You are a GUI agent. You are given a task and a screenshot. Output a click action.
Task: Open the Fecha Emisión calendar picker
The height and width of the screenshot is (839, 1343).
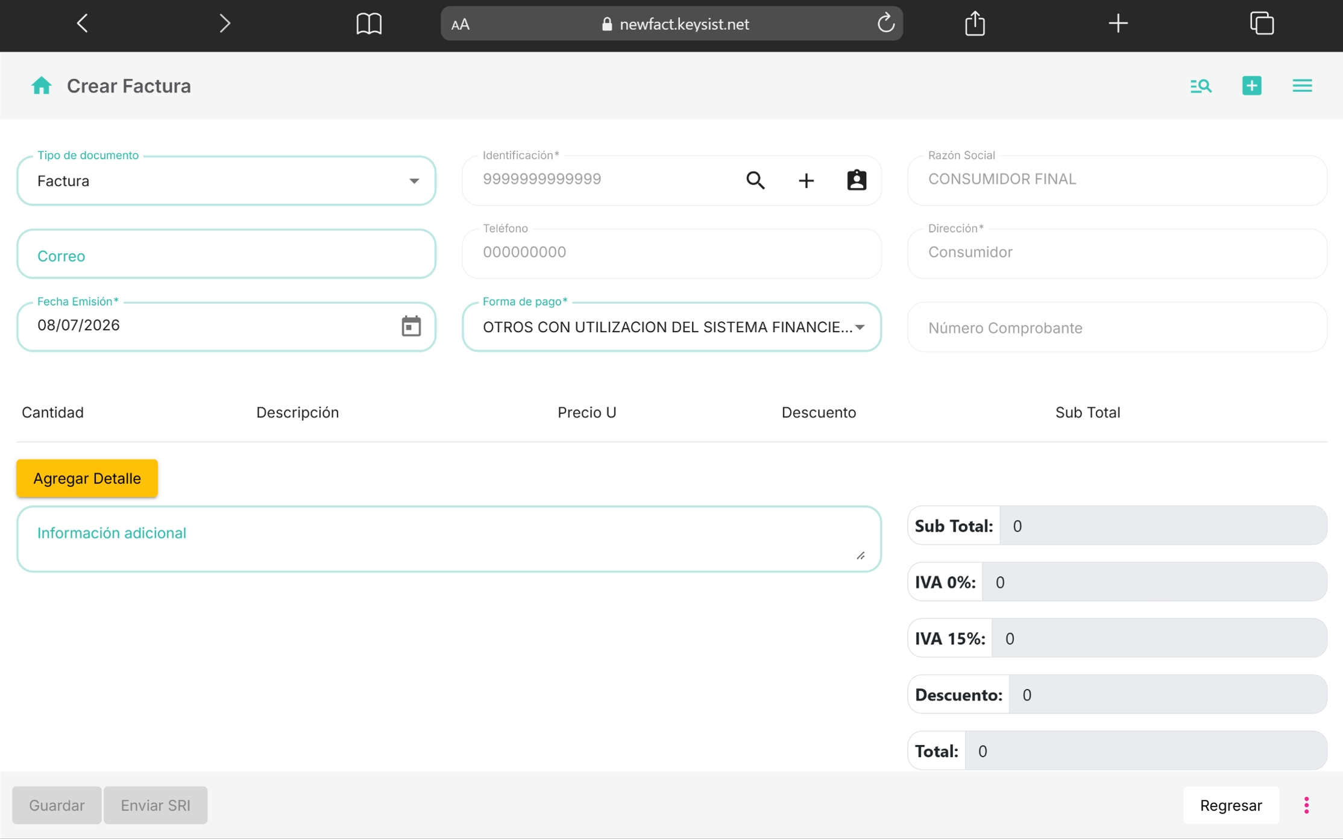tap(411, 326)
